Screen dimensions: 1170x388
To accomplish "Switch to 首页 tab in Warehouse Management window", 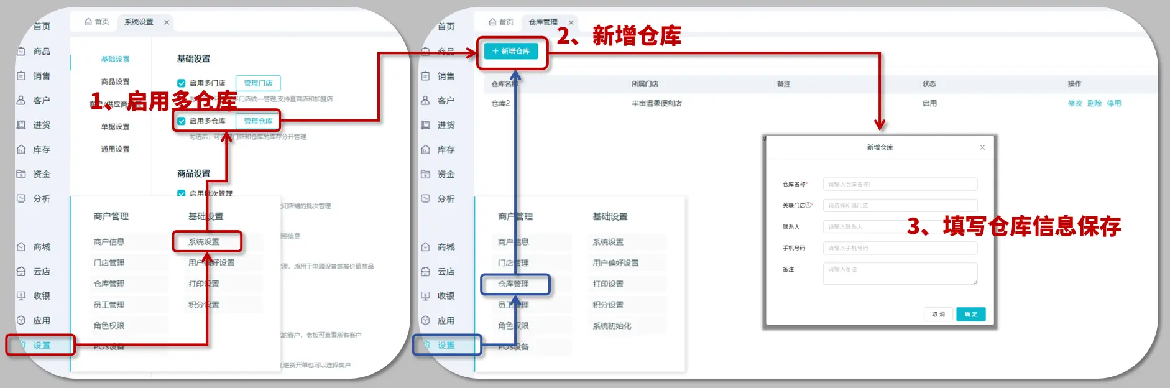I will pyautogui.click(x=501, y=22).
